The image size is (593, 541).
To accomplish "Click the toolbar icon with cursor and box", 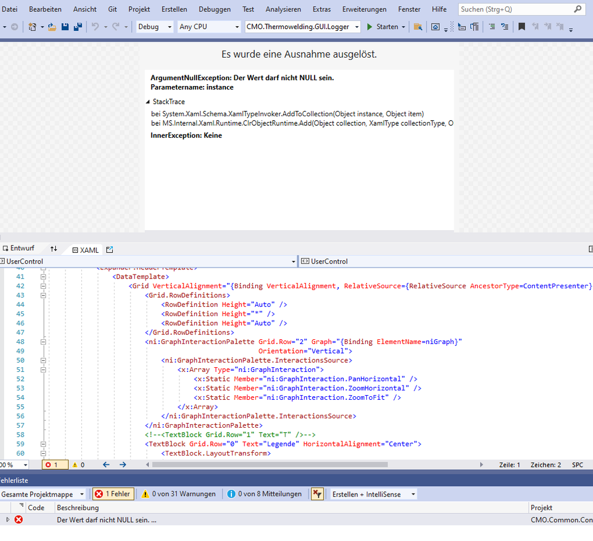I will [462, 27].
